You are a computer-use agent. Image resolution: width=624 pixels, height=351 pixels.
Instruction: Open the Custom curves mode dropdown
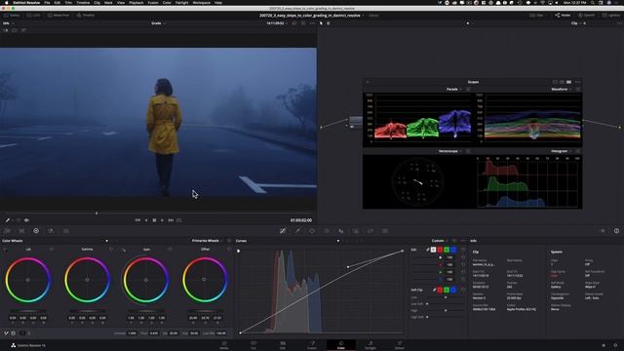click(x=440, y=241)
